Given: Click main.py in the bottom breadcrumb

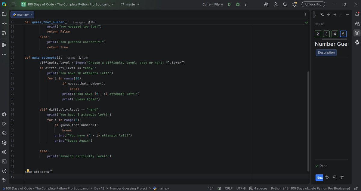Looking at the screenshot, I should 161,188.
